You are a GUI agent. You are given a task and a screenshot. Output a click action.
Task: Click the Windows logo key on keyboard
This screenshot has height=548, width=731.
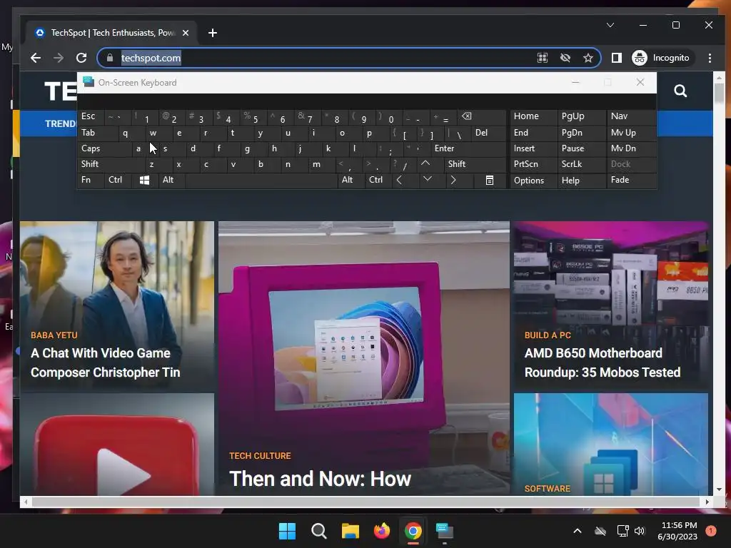[144, 180]
